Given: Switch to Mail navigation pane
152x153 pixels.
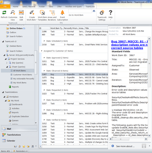Looking at the screenshot, I should coord(19,129).
